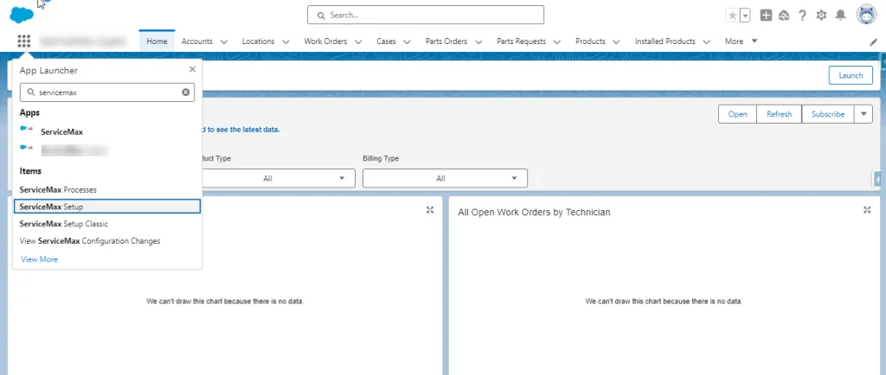886x375 pixels.
Task: Open ServiceMax Setup item
Action: click(106, 207)
